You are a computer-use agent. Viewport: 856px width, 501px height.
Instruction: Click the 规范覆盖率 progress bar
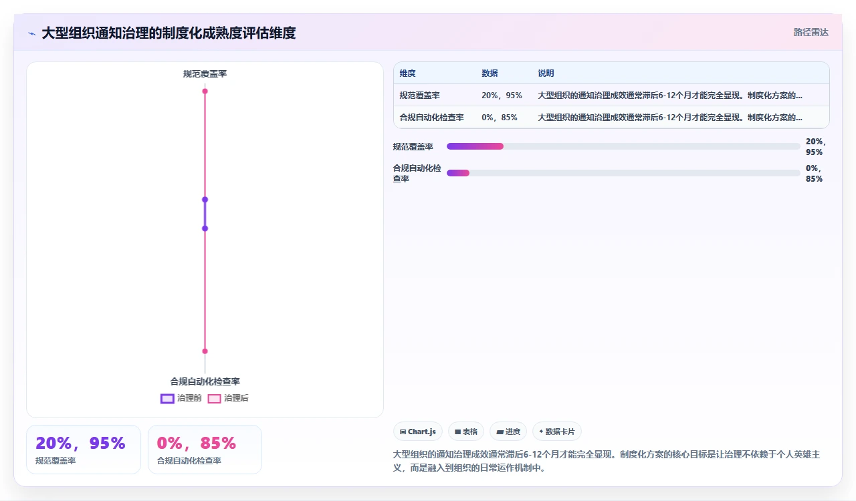[623, 146]
